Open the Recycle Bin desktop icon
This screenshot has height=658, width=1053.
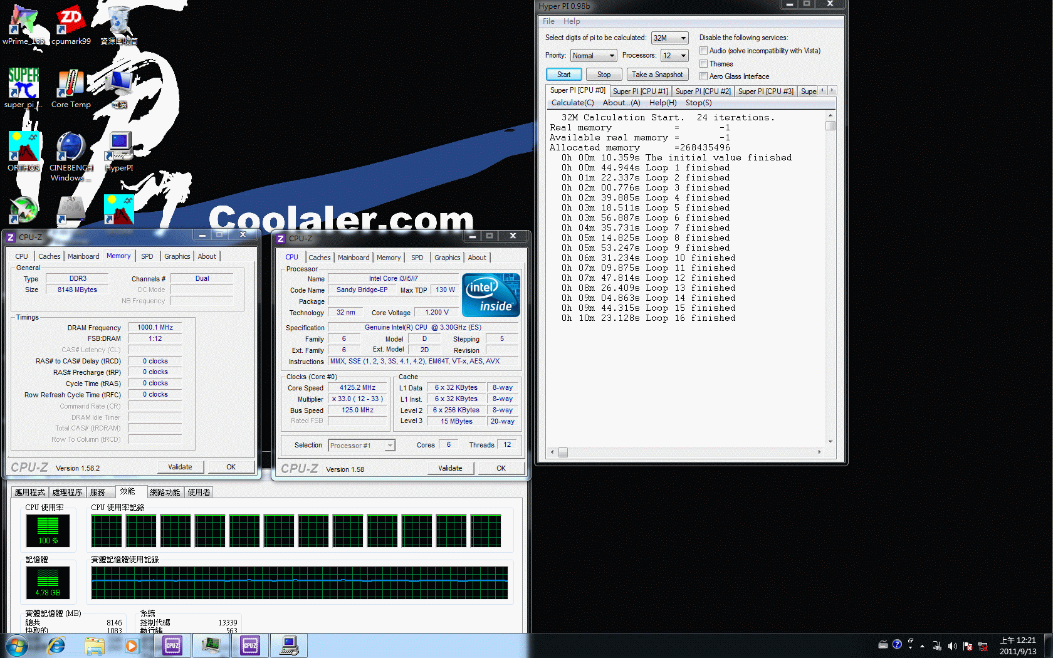click(x=119, y=25)
